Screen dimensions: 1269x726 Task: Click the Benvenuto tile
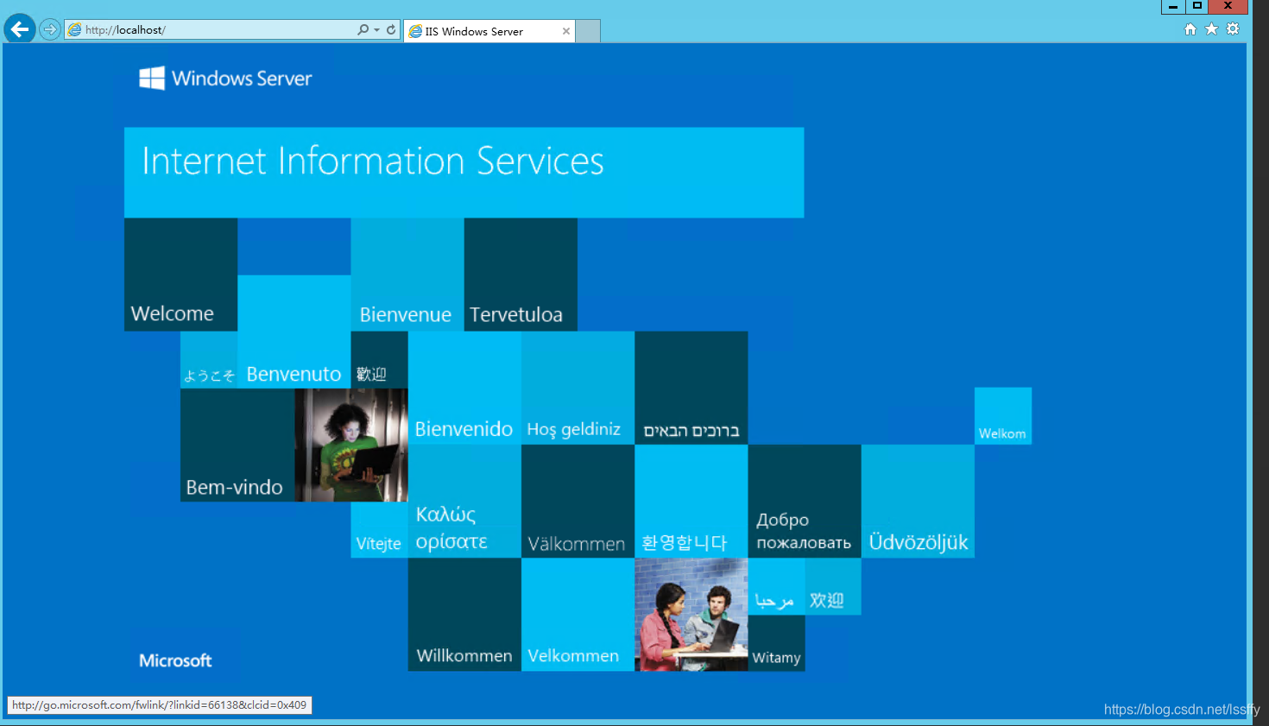(x=294, y=331)
